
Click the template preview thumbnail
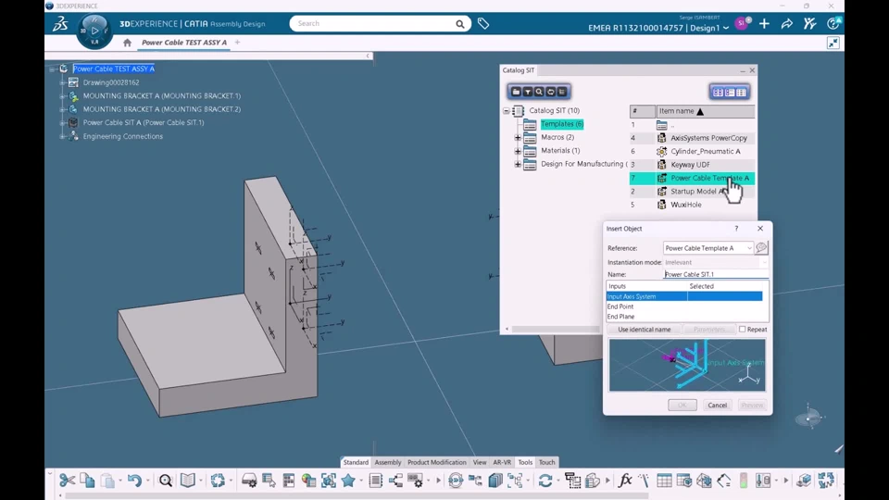pos(687,365)
